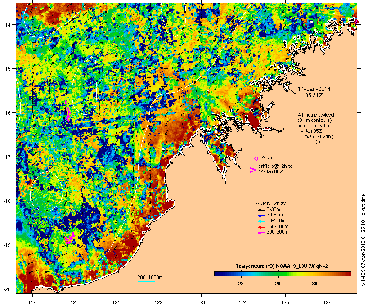Click the '300-600m' depth label
This screenshot has width=369, height=306.
coord(277,232)
